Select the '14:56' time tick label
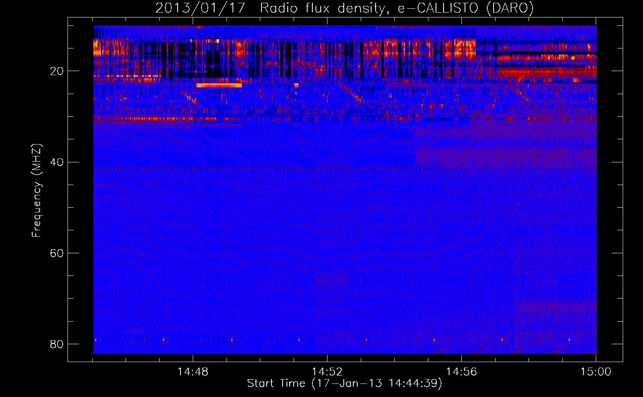643x397 pixels. (461, 372)
